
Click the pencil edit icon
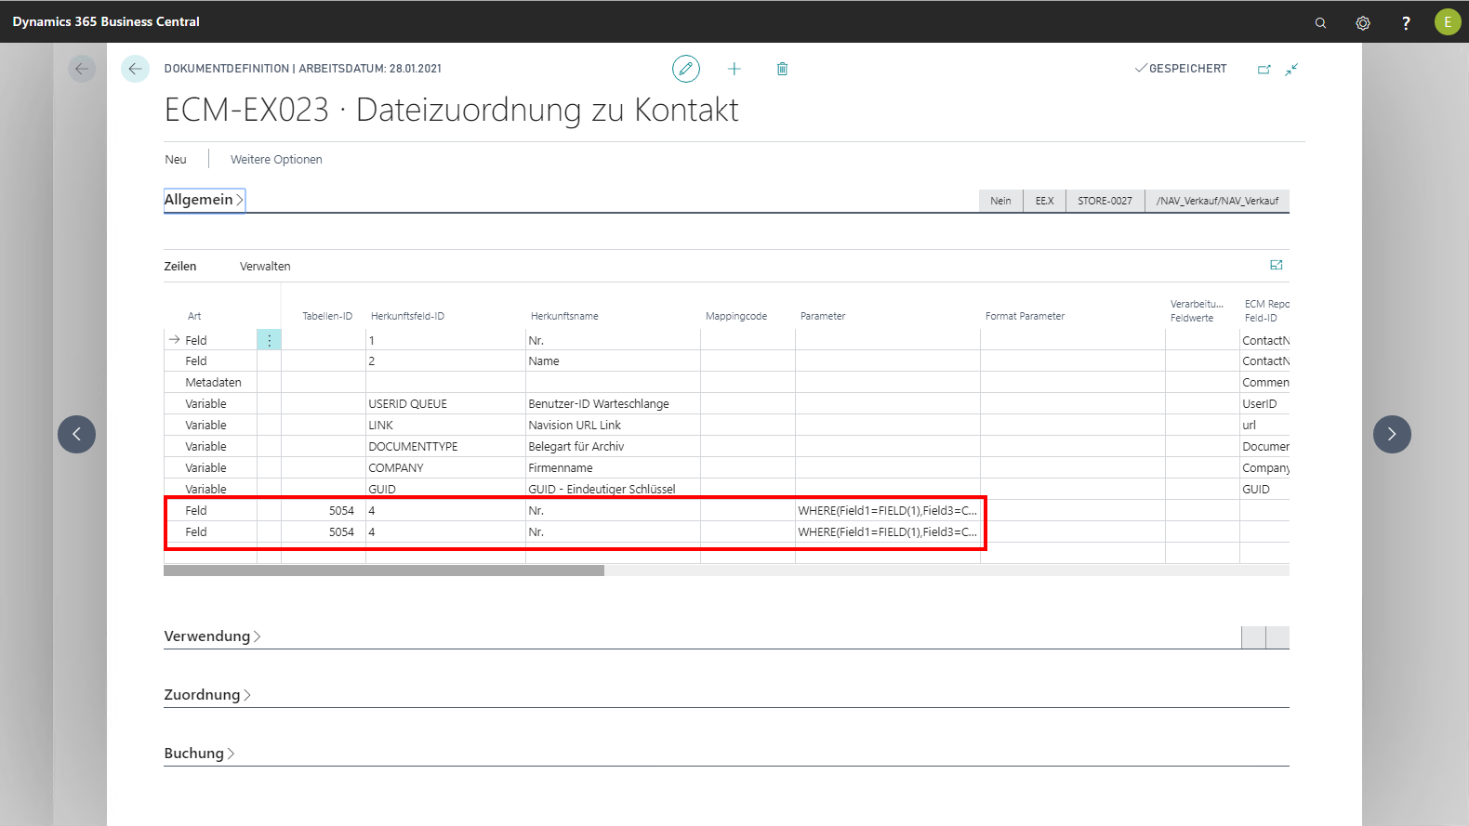pos(685,69)
